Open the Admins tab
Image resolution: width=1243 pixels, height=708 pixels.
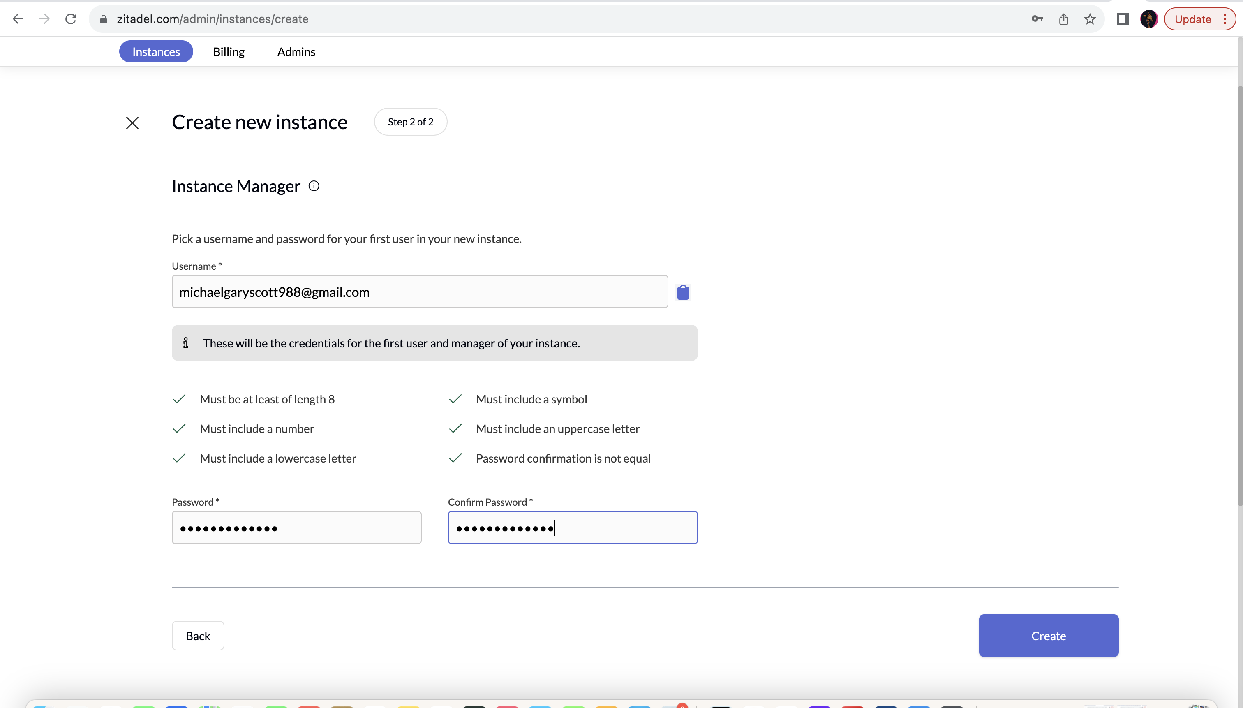click(x=296, y=51)
